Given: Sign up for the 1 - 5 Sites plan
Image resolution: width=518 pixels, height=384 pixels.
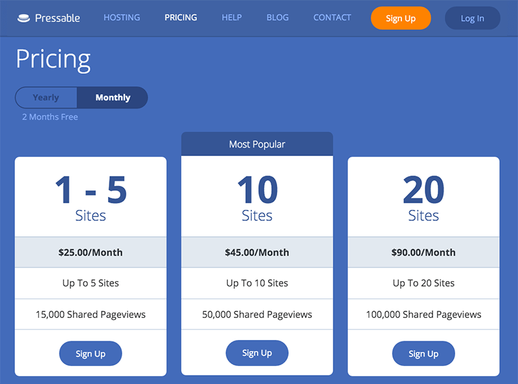Looking at the screenshot, I should point(91,354).
